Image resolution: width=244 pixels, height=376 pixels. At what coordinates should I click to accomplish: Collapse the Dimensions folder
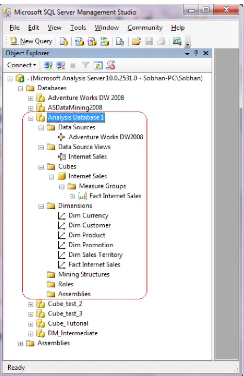[x=41, y=206]
